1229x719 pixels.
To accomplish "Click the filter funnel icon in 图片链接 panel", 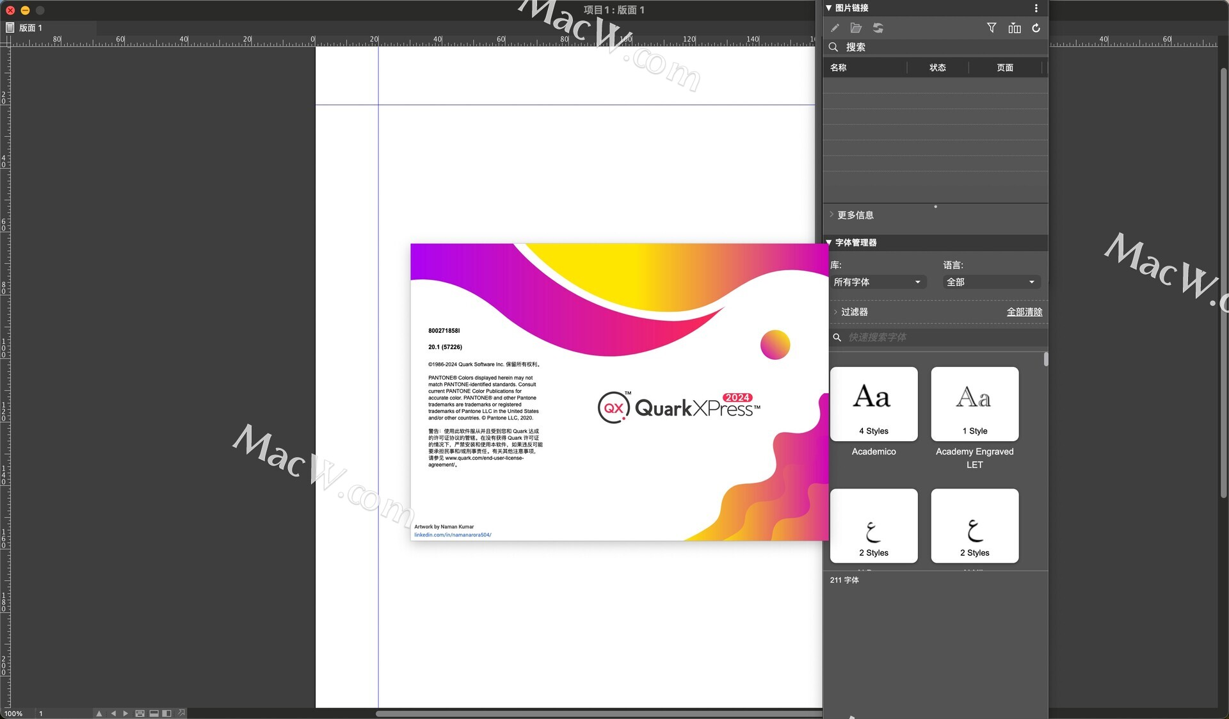I will click(x=992, y=28).
